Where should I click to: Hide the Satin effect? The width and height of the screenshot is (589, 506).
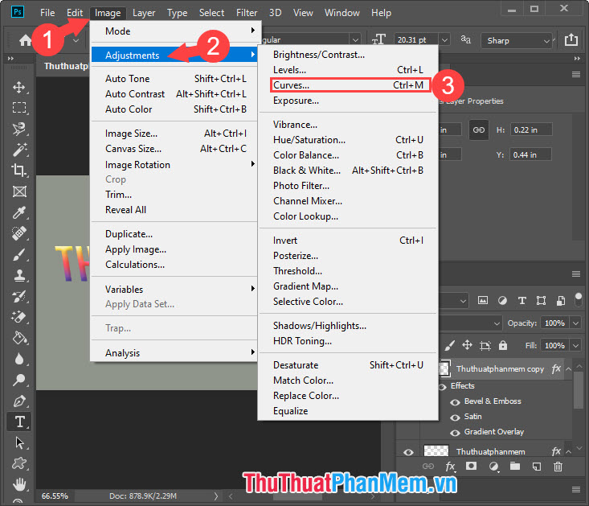coord(455,418)
